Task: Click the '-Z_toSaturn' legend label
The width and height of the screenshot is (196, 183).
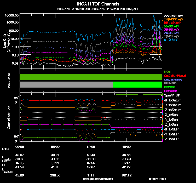Action: click(x=173, y=110)
